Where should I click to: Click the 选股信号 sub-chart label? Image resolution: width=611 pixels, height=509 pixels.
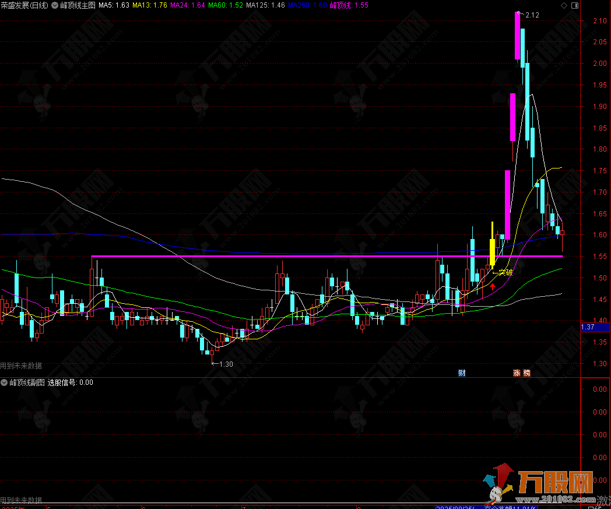[x=70, y=382]
